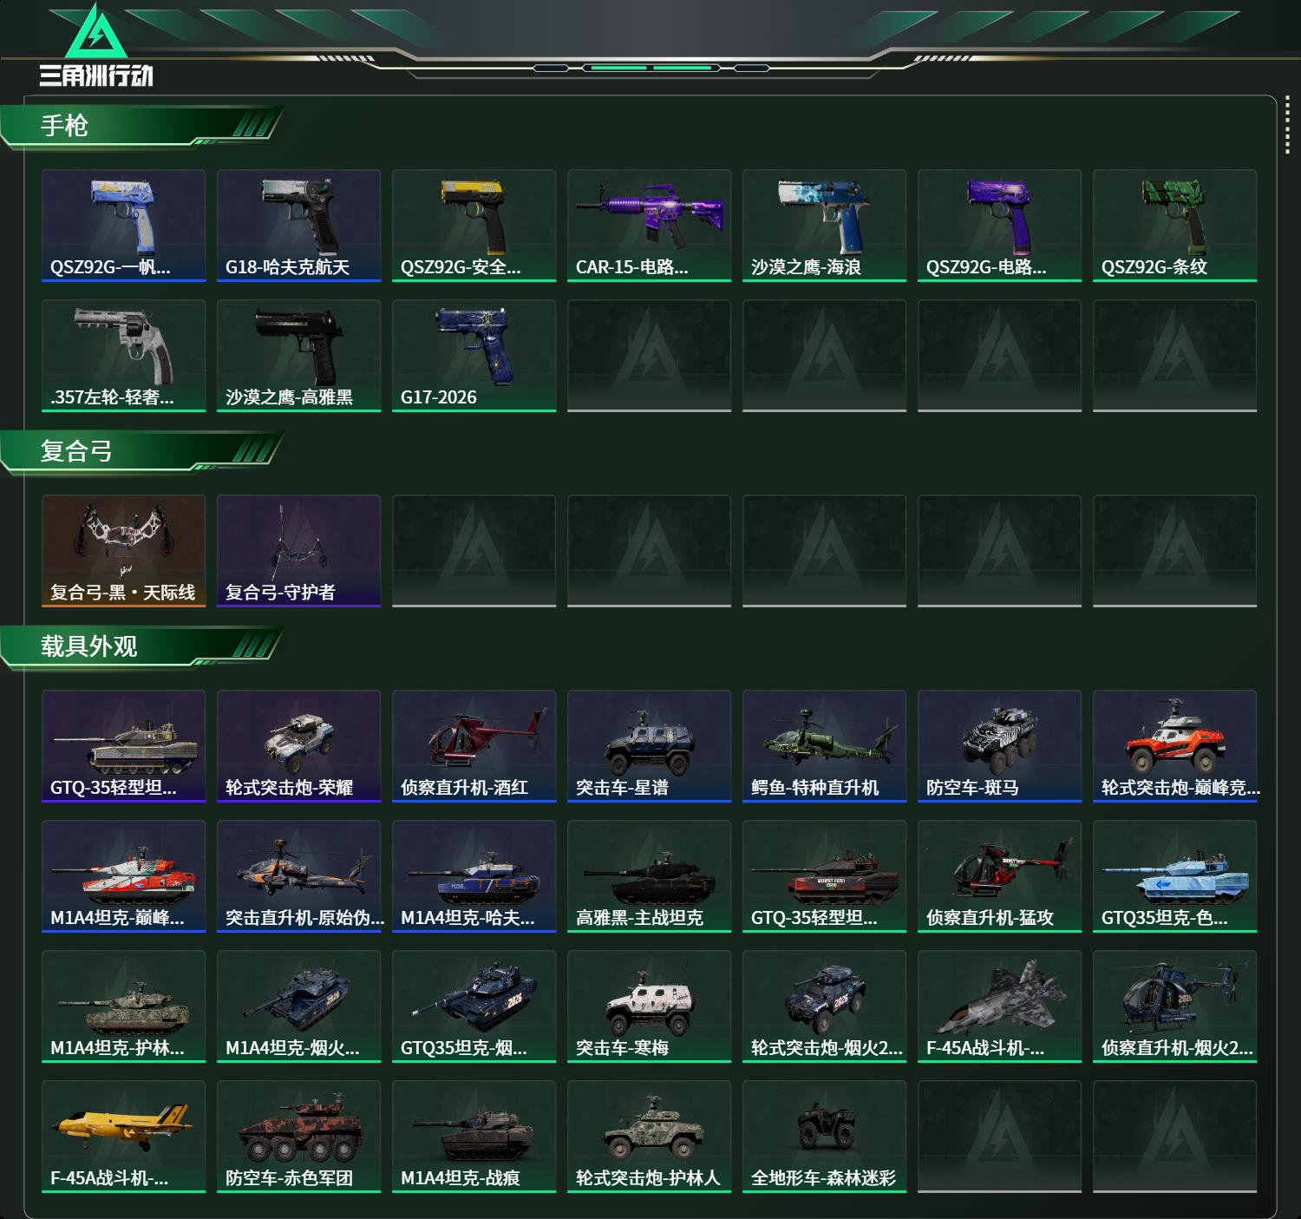Select the G18-哈夫克航天 pistol skin
The height and width of the screenshot is (1219, 1301).
pos(298,226)
